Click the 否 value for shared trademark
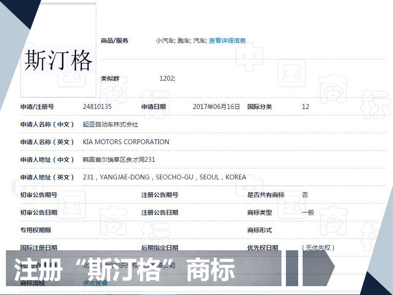The width and height of the screenshot is (393, 295). tap(305, 195)
